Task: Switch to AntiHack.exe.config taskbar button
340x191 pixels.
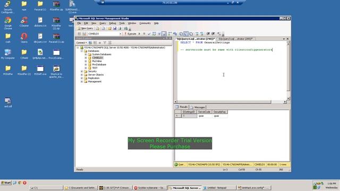Action: pos(254,188)
